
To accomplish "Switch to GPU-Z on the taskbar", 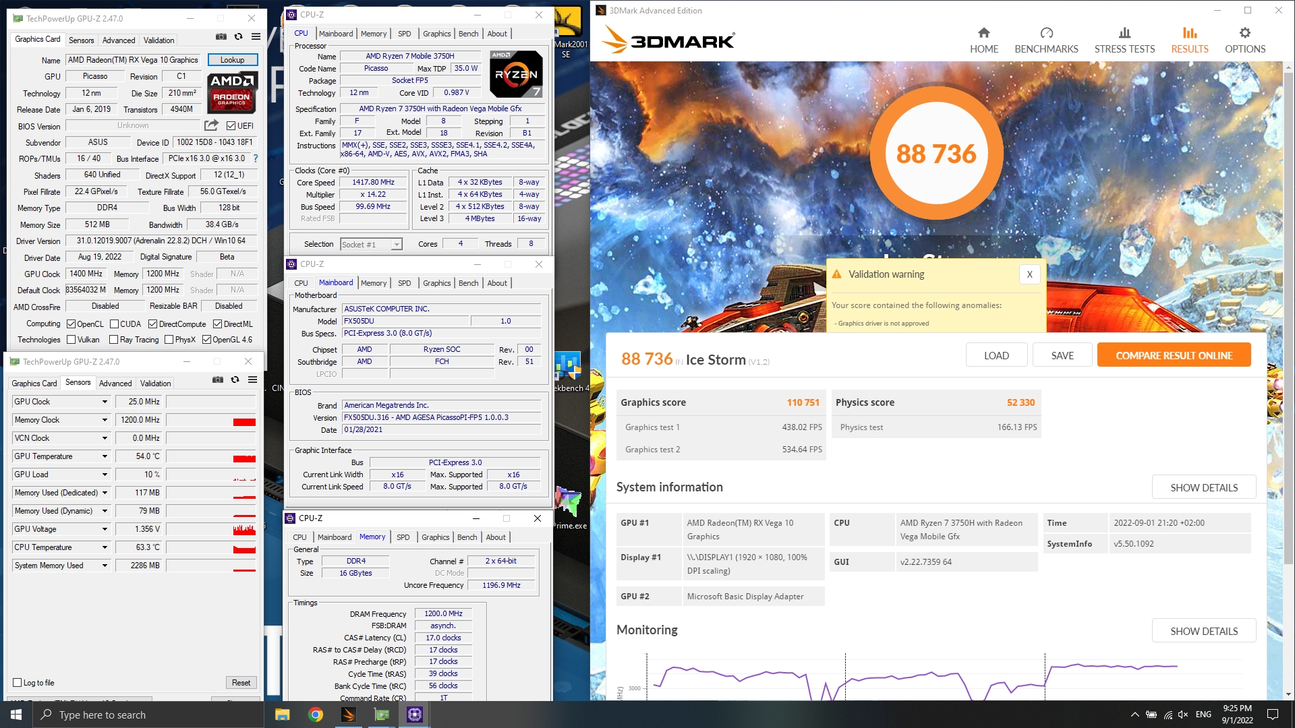I will click(381, 715).
